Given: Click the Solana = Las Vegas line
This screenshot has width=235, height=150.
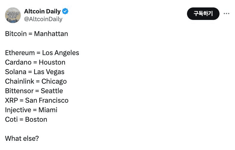Looking at the screenshot, I should (35, 72).
